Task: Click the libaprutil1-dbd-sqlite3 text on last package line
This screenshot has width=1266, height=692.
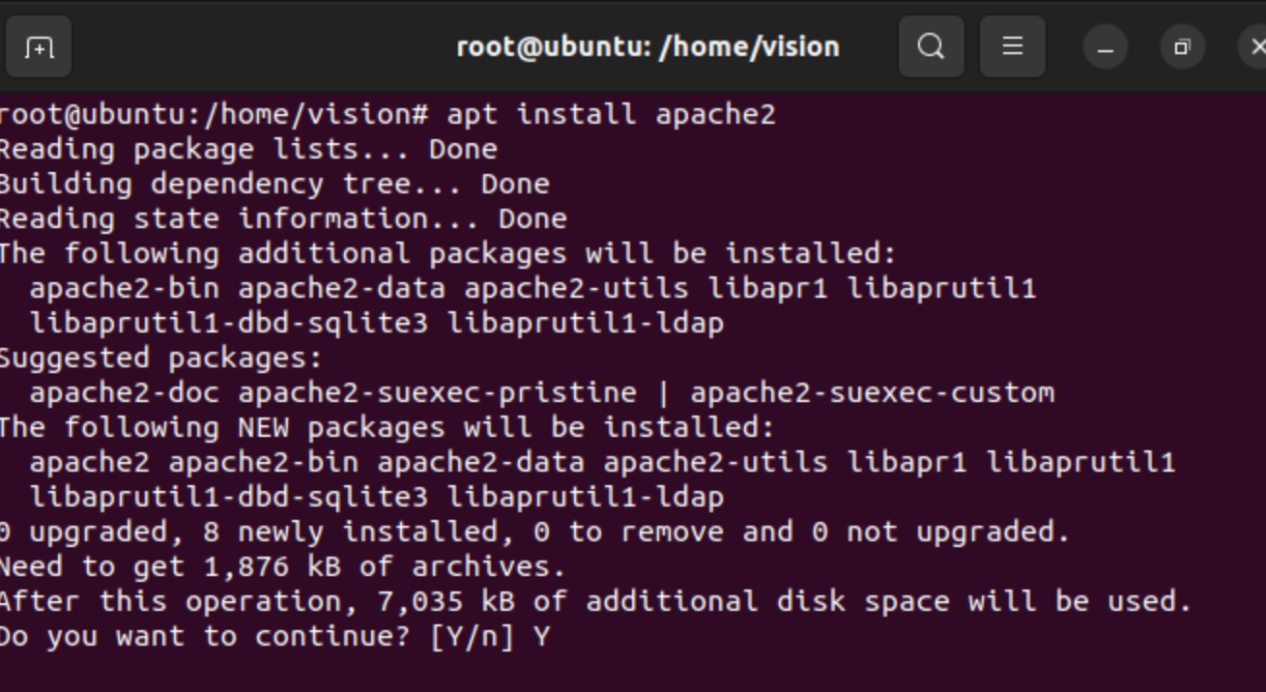Action: (x=229, y=497)
